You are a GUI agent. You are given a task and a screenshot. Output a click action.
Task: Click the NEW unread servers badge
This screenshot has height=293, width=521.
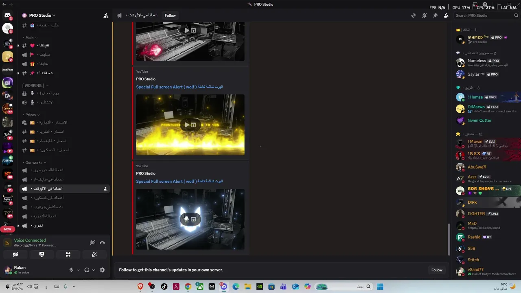pos(7,229)
